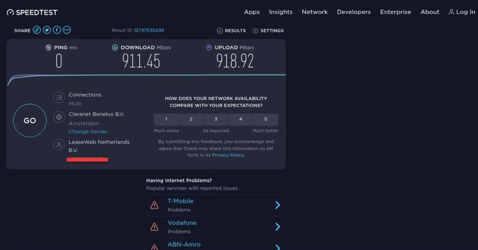Screen dimensions: 478x250
Task: Click the Multi connections value
Action: click(x=75, y=104)
